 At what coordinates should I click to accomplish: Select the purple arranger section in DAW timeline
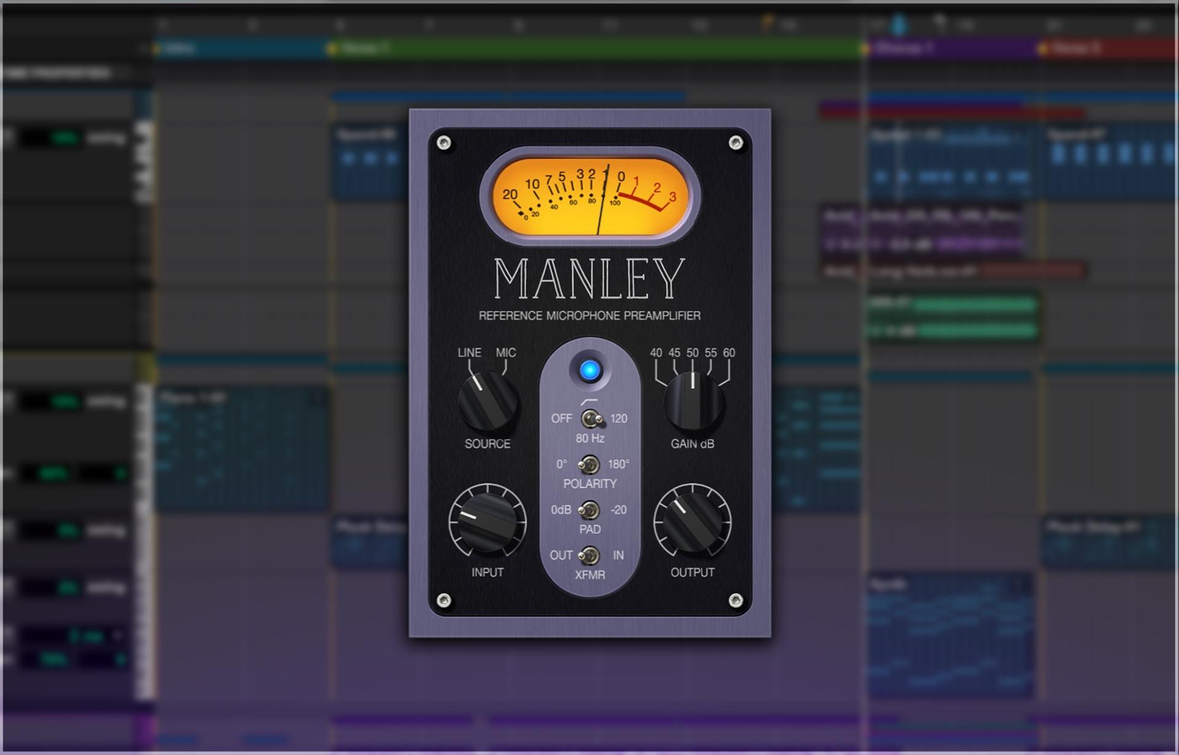coord(952,48)
